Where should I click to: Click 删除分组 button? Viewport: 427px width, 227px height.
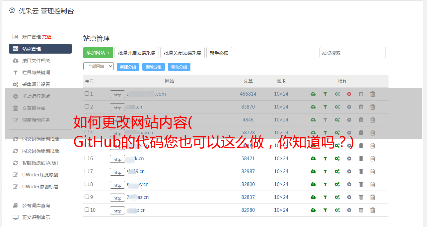tap(154, 67)
